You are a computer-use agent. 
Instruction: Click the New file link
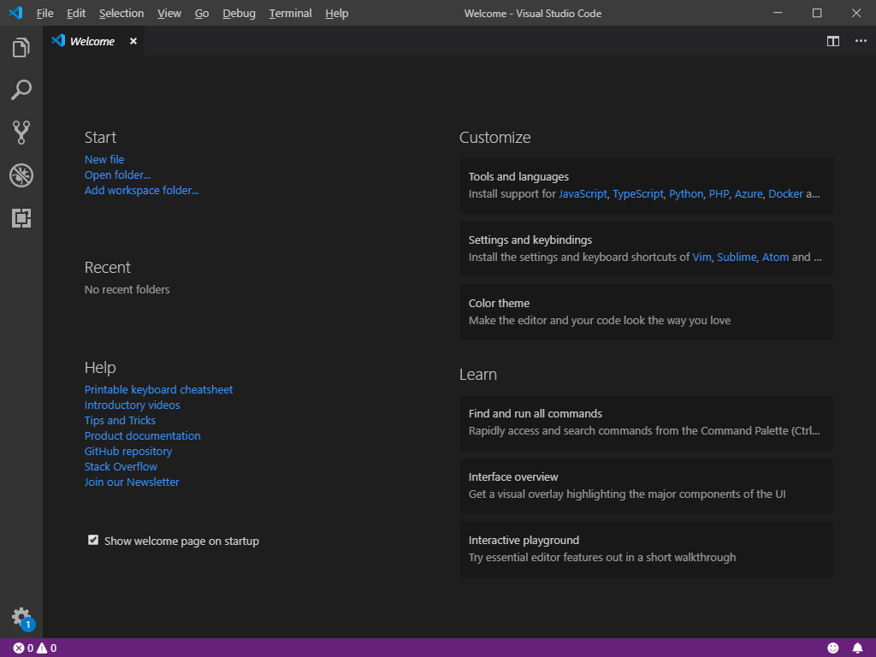104,160
